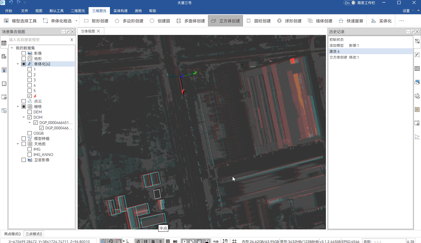Switch to the 质检 ribbon tab
The width and height of the screenshot is (421, 243).
(138, 11)
